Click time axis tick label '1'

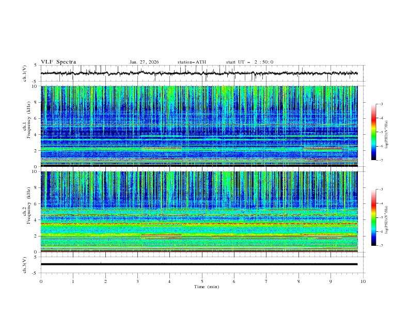(73, 281)
